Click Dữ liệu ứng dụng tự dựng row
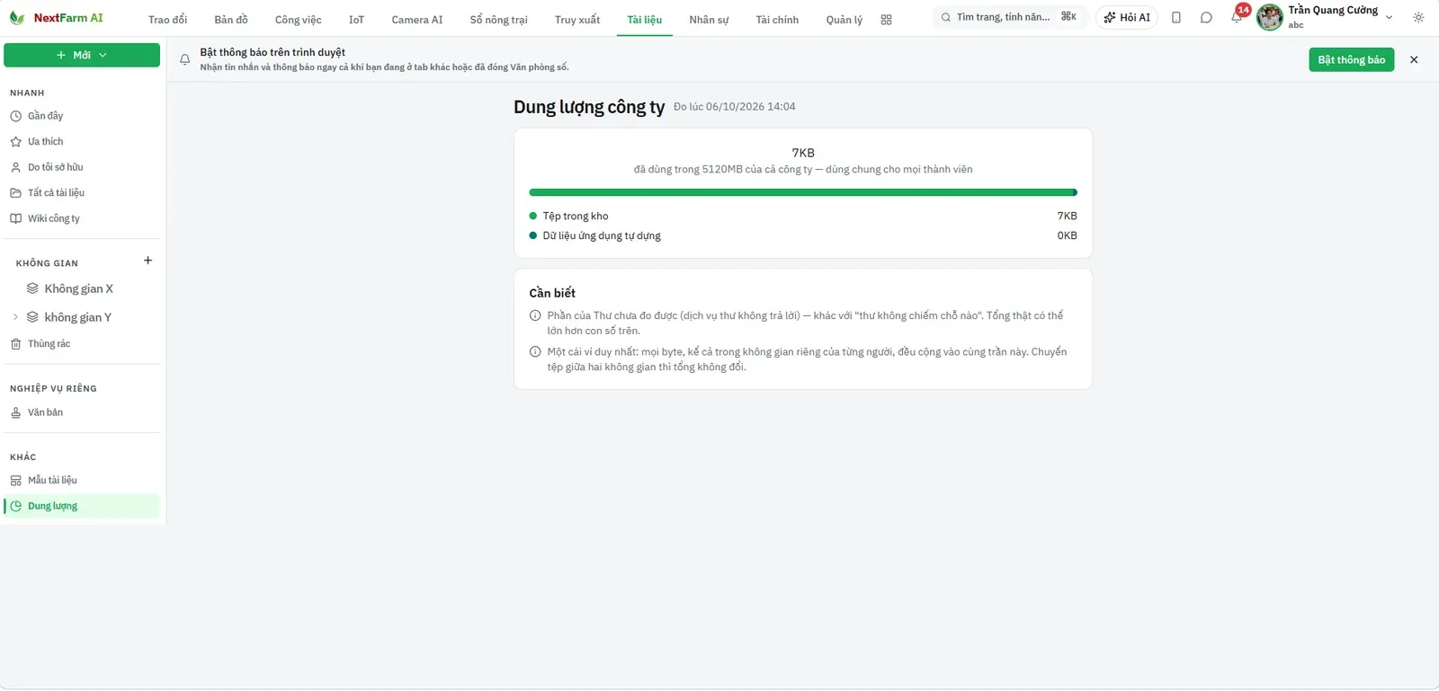The height and width of the screenshot is (691, 1439). 803,235
